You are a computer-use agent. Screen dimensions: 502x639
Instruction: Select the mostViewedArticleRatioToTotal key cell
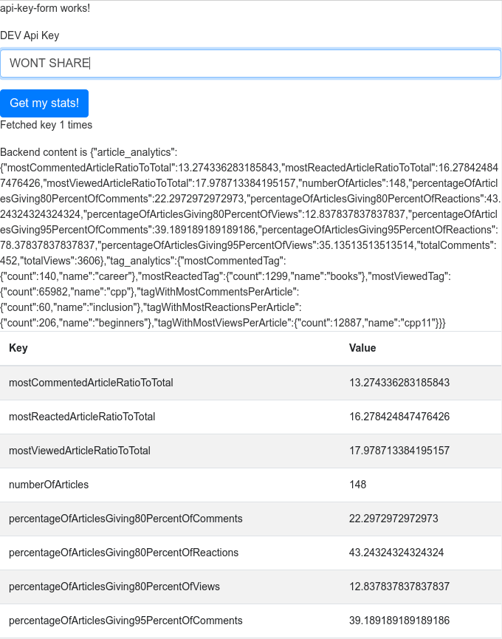point(80,451)
